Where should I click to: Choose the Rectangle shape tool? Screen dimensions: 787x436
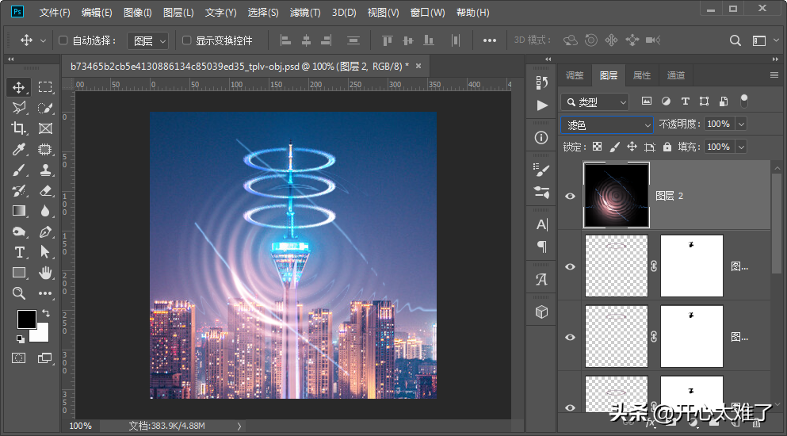pyautogui.click(x=18, y=273)
